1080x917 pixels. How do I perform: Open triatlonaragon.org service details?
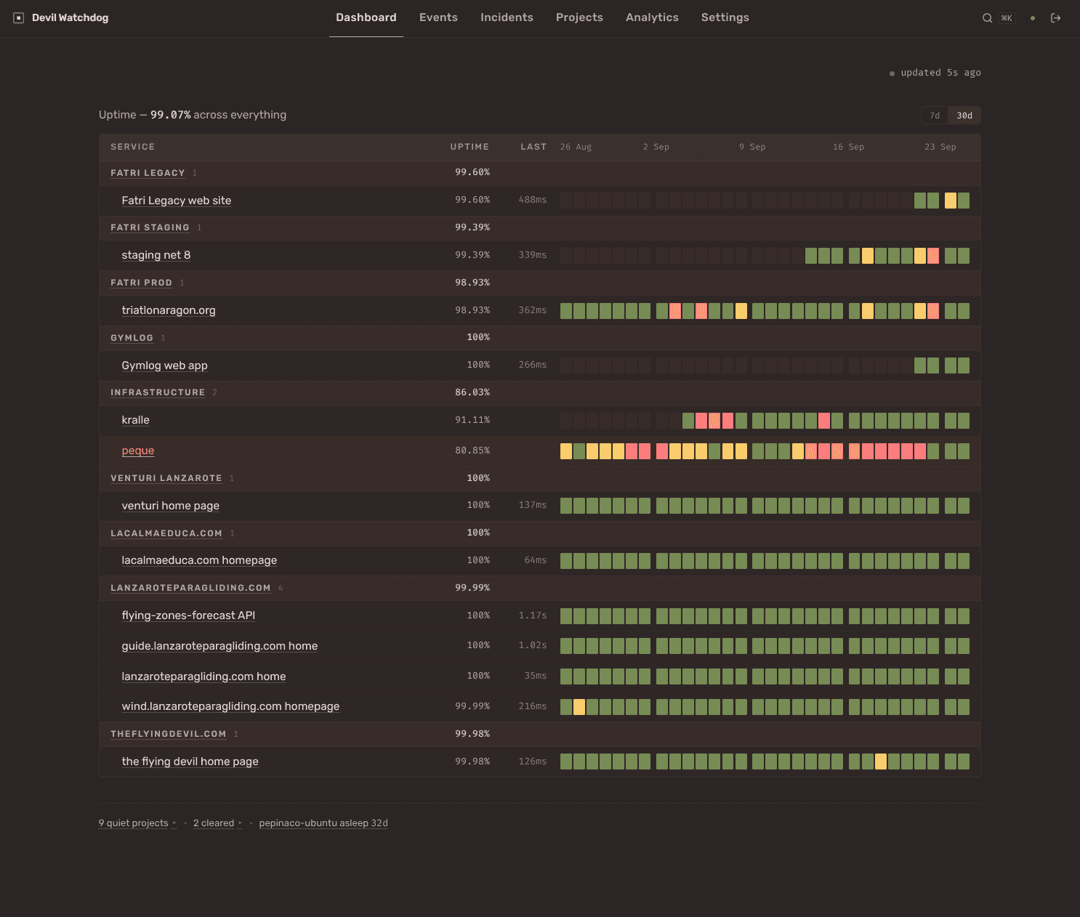[x=169, y=310]
